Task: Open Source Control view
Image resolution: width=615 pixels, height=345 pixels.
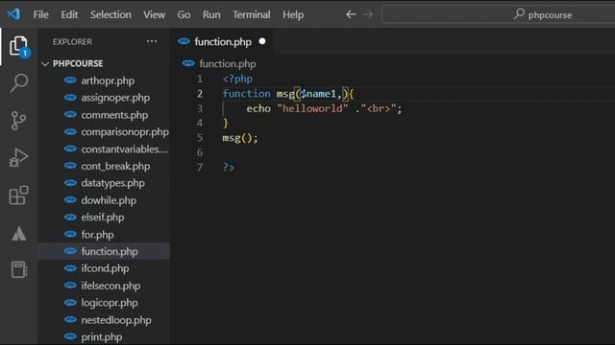Action: tap(18, 121)
